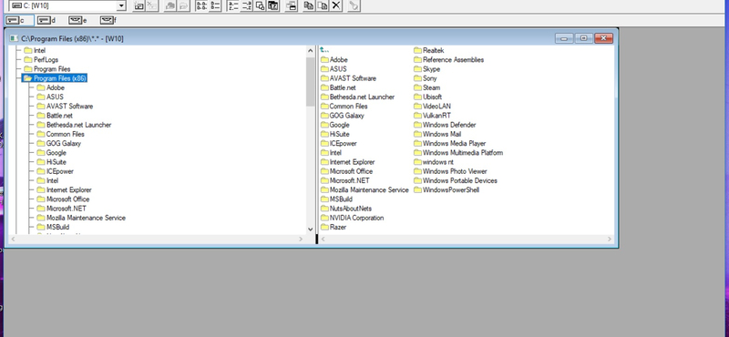Select WindowsPowerShell in file list

click(451, 189)
